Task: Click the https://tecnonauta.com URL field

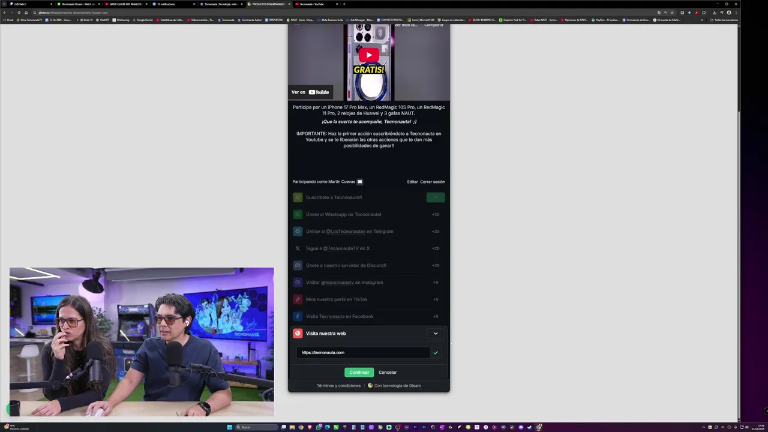Action: point(363,353)
